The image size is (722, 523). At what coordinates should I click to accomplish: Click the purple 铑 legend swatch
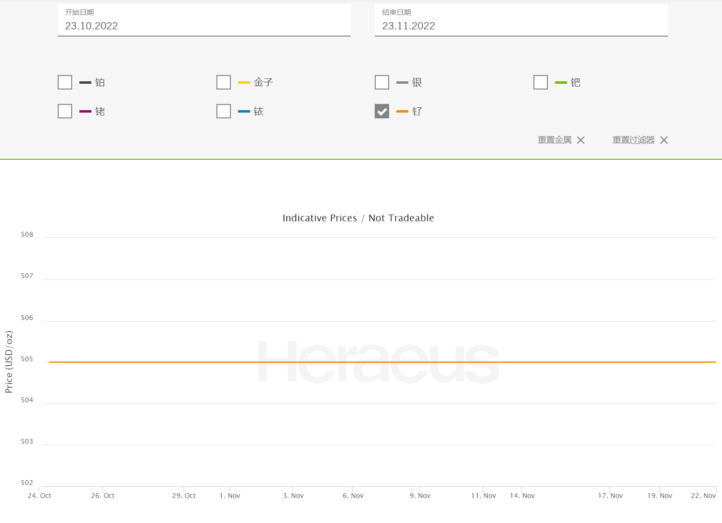(x=85, y=112)
